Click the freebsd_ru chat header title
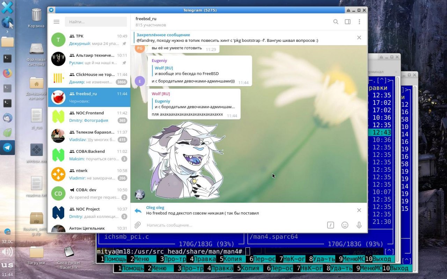 146,18
